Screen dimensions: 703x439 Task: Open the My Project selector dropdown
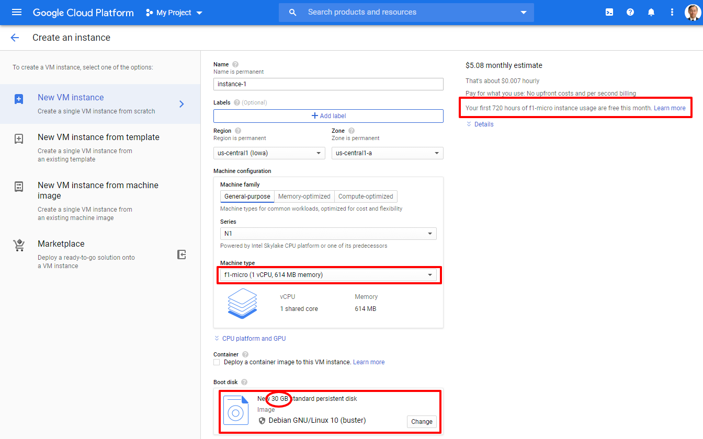coord(174,13)
